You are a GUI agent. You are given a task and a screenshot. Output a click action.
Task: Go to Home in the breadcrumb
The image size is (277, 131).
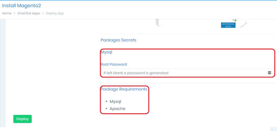pos(7,13)
